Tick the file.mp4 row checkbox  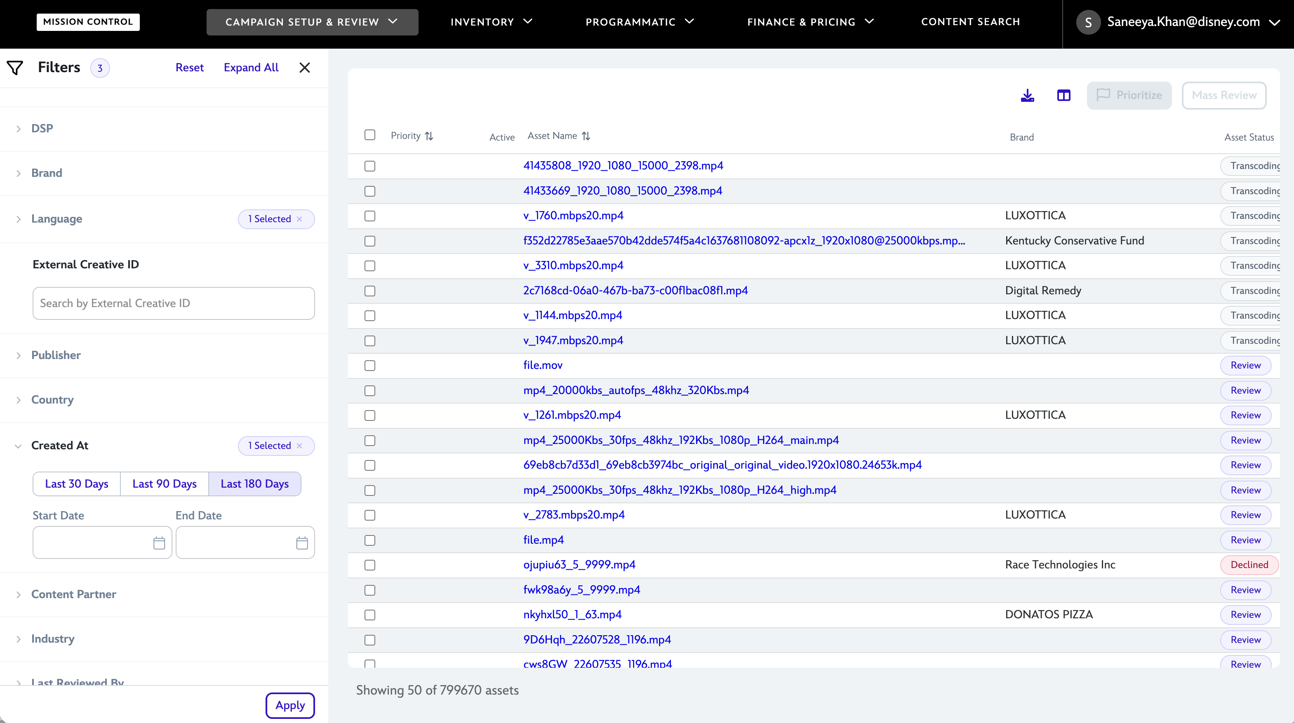pyautogui.click(x=370, y=540)
